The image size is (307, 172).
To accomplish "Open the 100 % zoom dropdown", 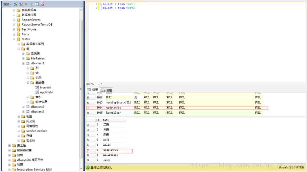I will (98, 84).
